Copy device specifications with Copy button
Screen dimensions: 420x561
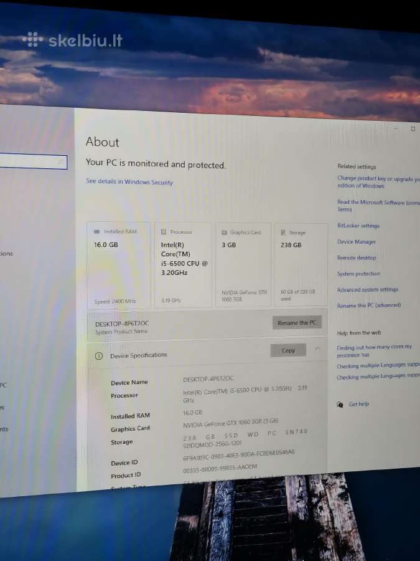coord(288,350)
